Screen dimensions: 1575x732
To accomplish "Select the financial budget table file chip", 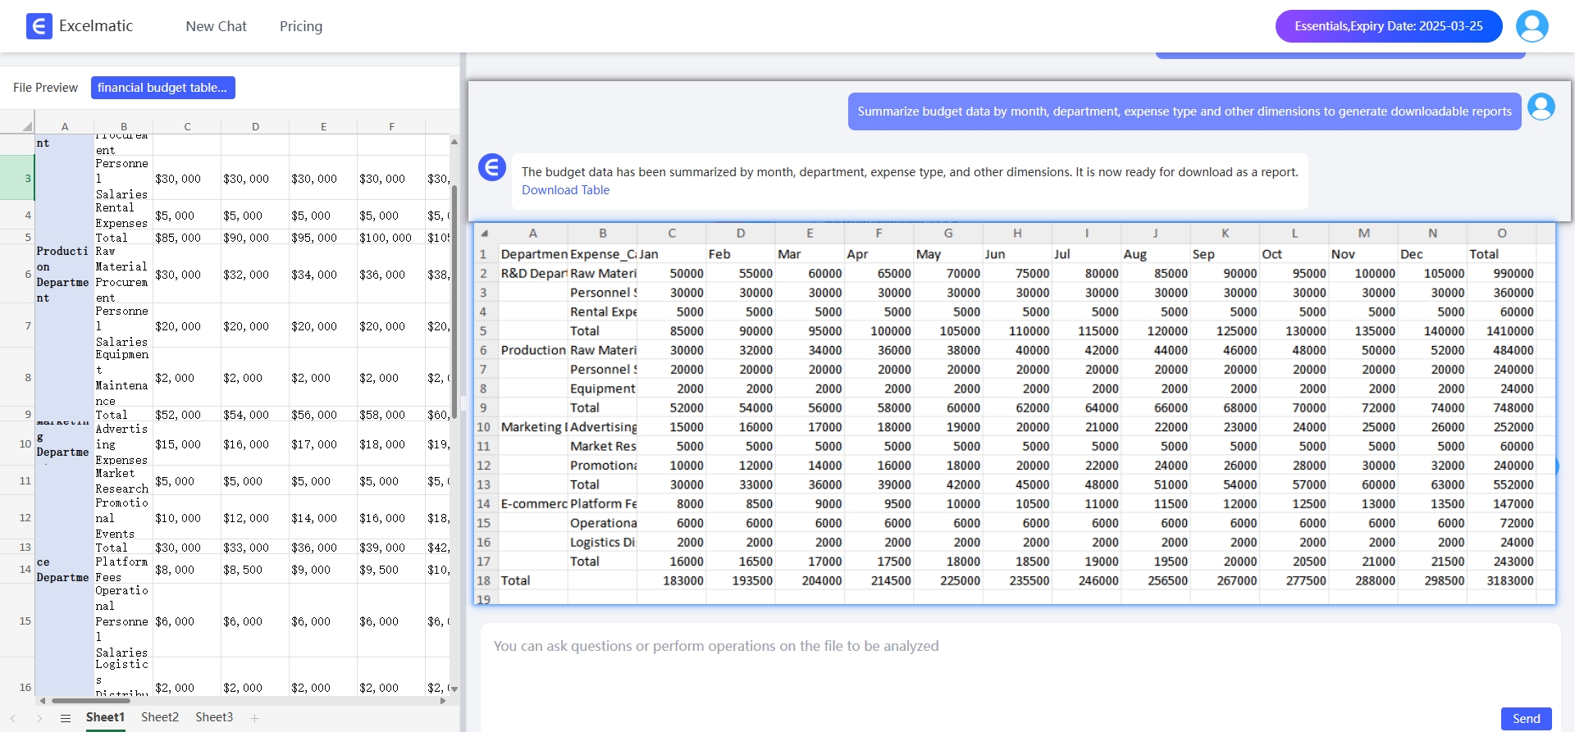I will click(x=162, y=88).
